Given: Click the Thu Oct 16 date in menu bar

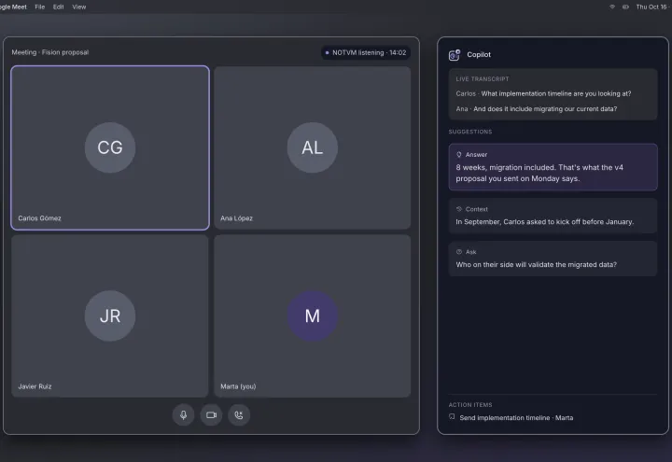Looking at the screenshot, I should tap(651, 7).
